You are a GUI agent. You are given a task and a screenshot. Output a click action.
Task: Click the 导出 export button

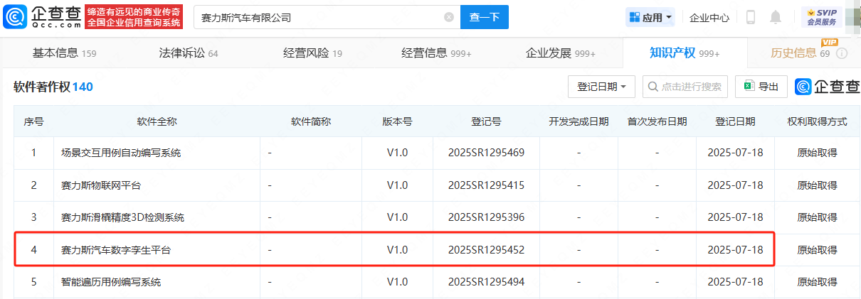(x=761, y=87)
